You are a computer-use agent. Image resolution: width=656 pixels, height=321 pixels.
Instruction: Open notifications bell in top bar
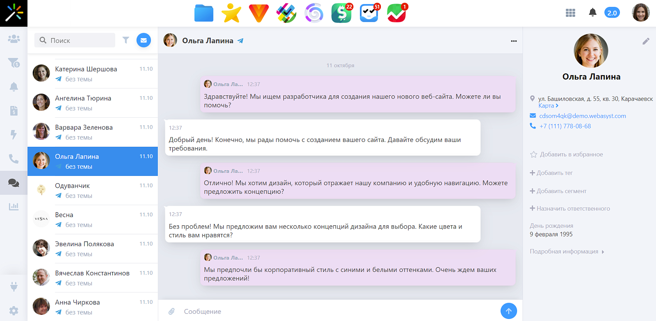point(592,13)
